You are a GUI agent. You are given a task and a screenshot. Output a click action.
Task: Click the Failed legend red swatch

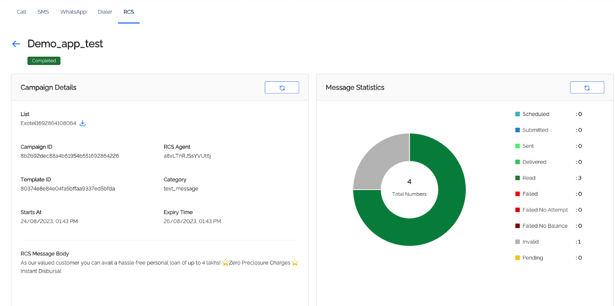pos(517,194)
